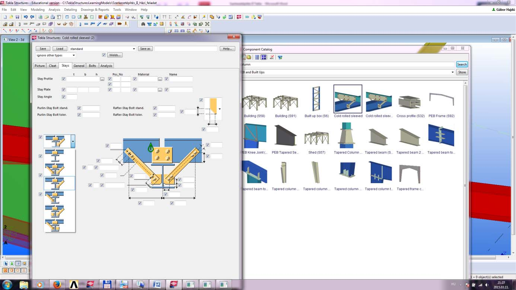
Task: Open the catalog folder icon
Action: [249, 57]
